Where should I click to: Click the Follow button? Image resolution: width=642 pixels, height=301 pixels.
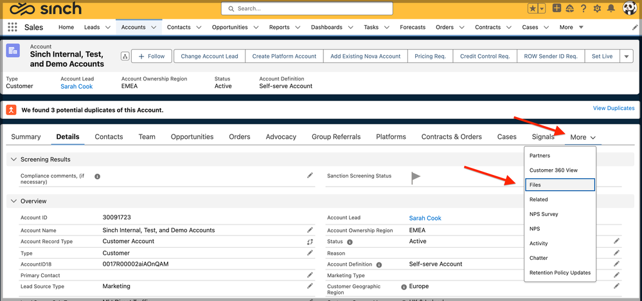tap(152, 57)
